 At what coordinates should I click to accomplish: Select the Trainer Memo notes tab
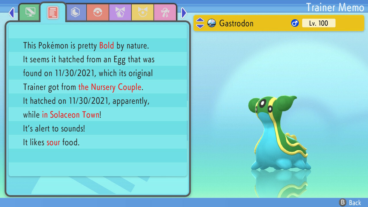(x=53, y=12)
